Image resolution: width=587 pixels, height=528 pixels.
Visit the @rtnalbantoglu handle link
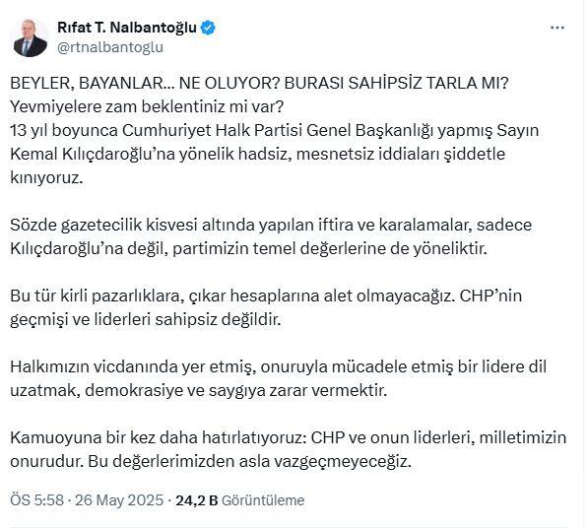(110, 47)
